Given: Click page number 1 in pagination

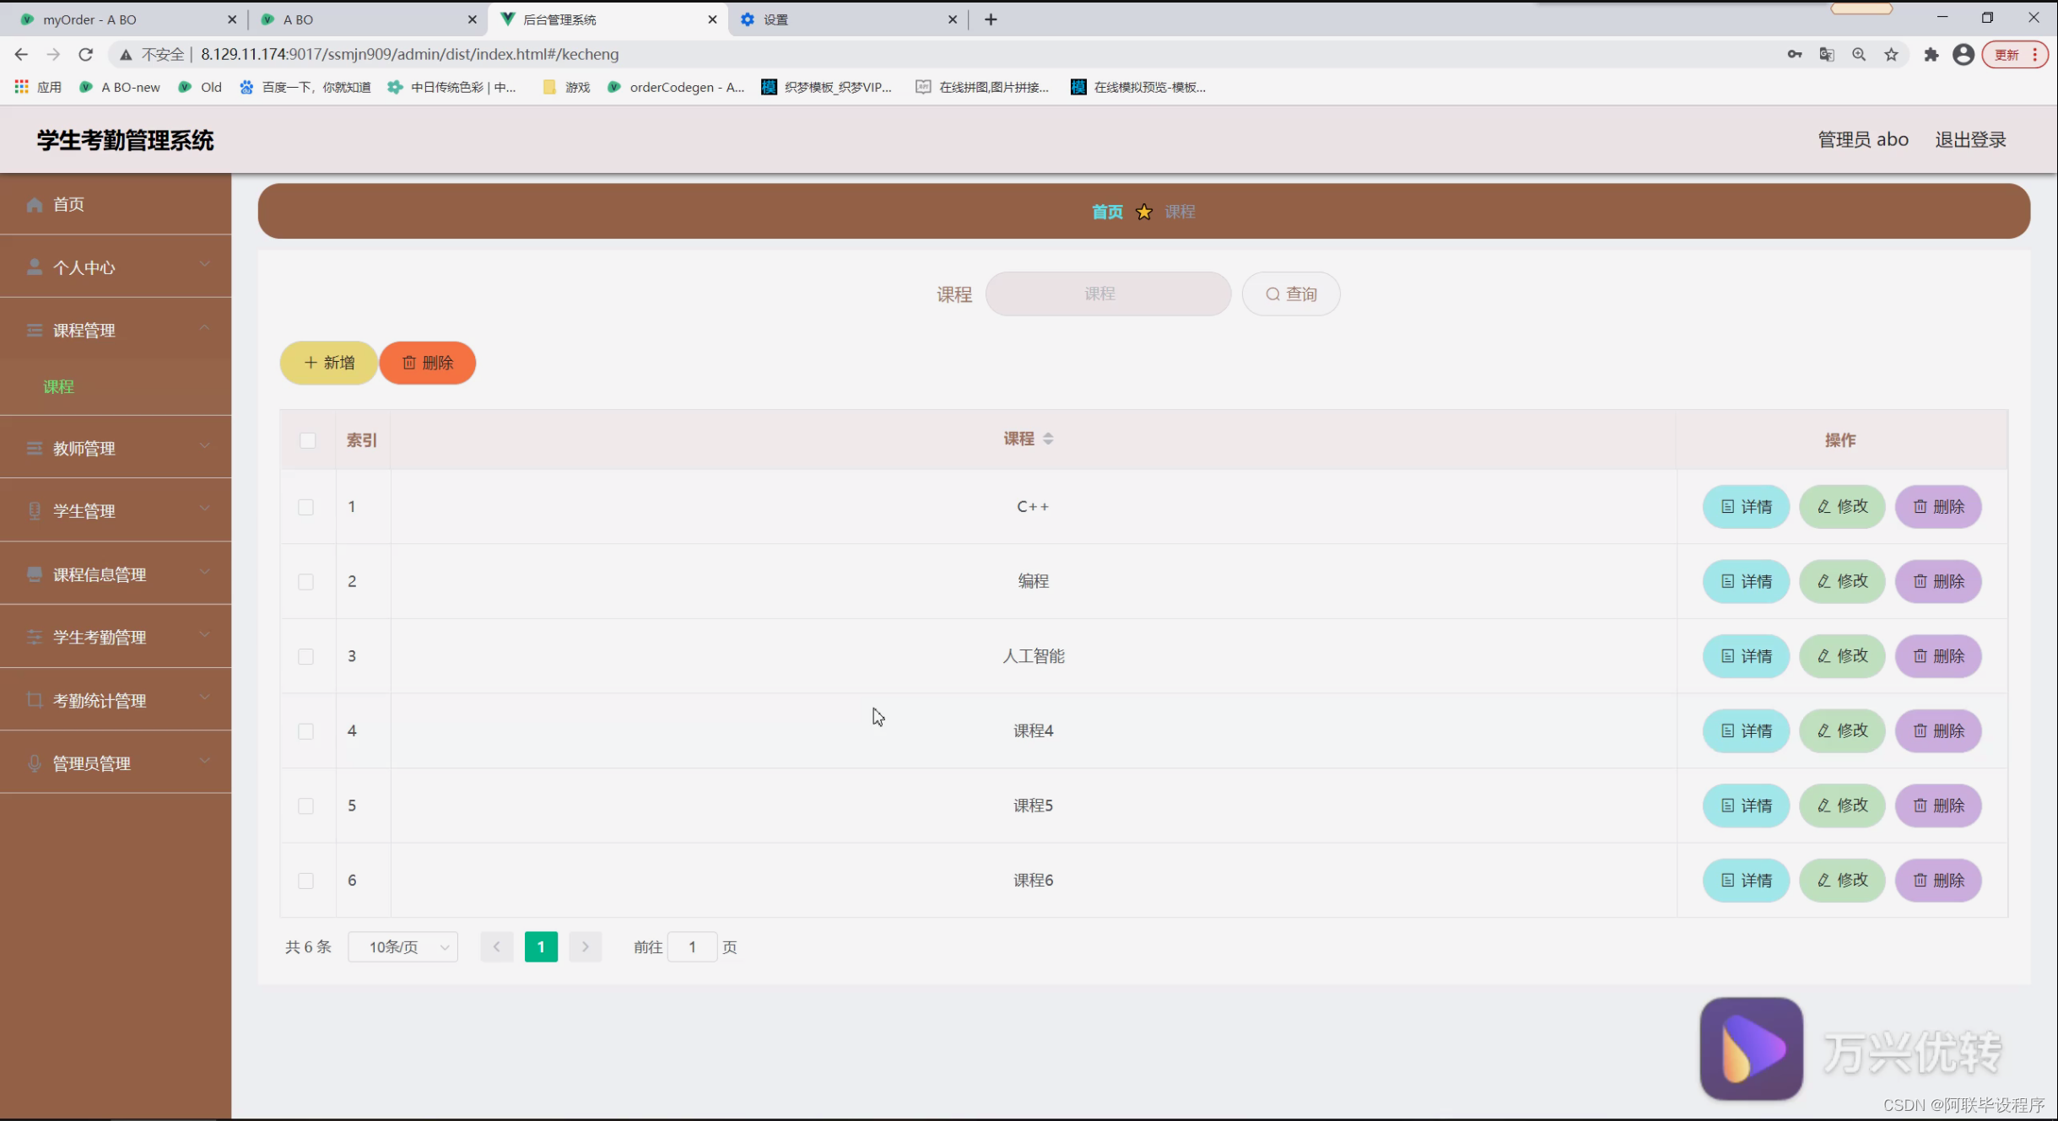Looking at the screenshot, I should 541,946.
